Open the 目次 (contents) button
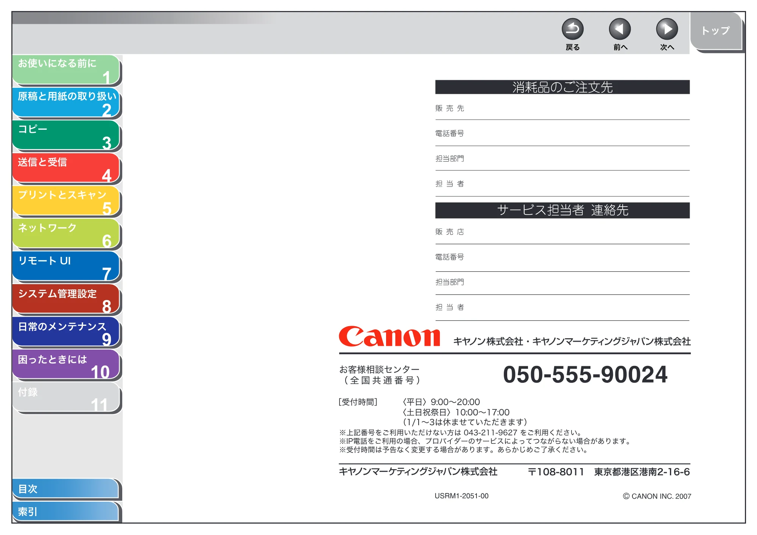The height and width of the screenshot is (535, 757). [65, 489]
